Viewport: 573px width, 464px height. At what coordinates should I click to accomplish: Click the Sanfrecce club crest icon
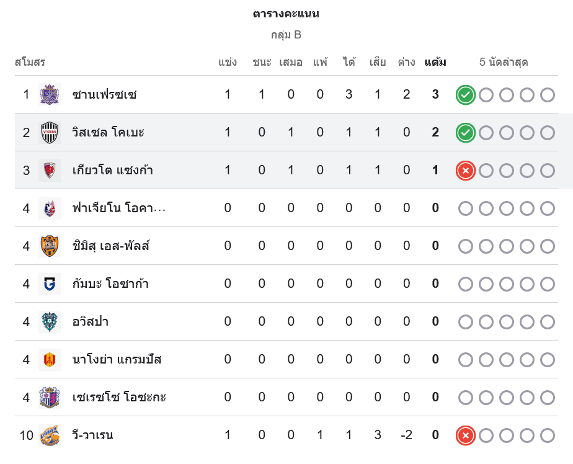(50, 94)
